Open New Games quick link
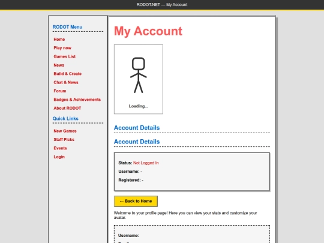 click(65, 131)
